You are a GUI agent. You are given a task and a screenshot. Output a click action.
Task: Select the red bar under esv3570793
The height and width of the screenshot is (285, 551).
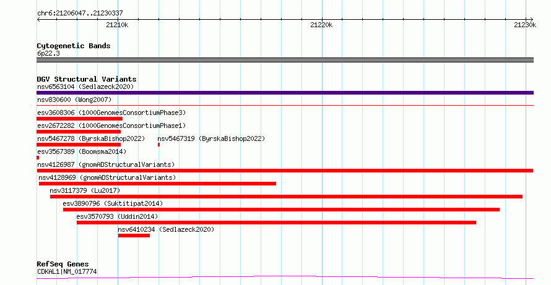coord(277,223)
